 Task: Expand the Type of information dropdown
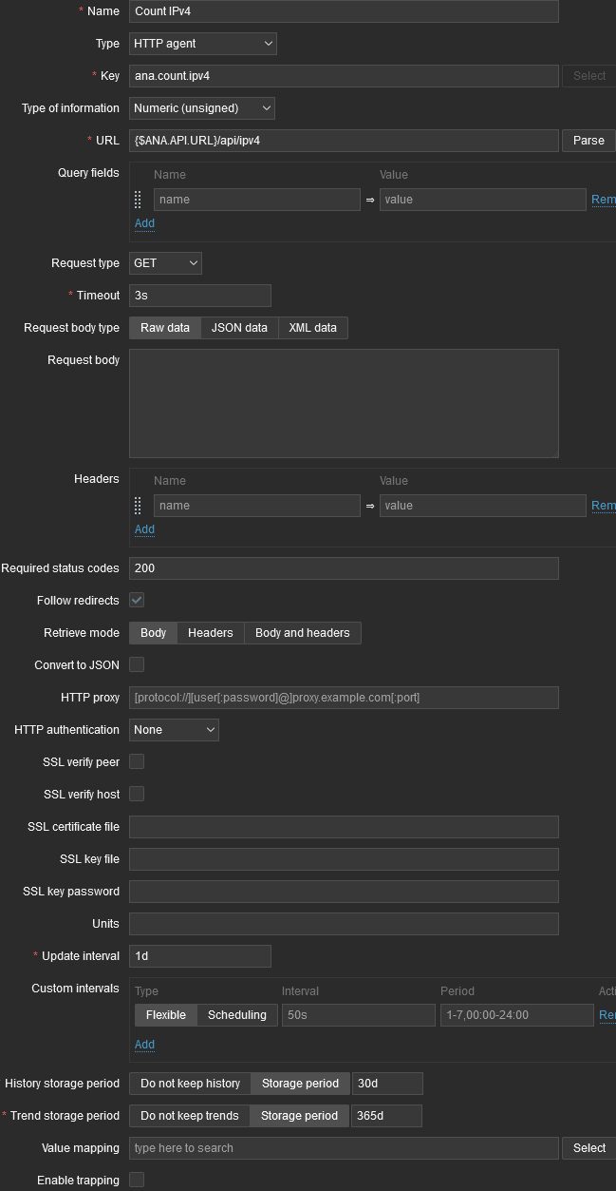[x=202, y=108]
